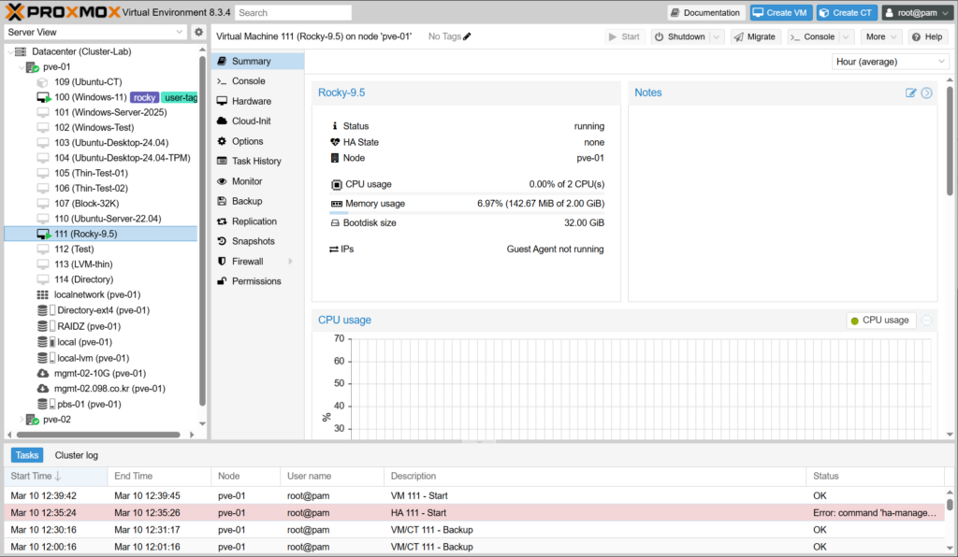This screenshot has height=557, width=958.
Task: Open the More actions menu
Action: click(x=881, y=36)
